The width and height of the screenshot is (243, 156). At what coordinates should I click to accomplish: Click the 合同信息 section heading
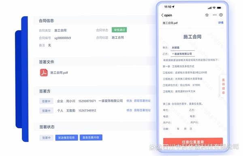point(46,21)
